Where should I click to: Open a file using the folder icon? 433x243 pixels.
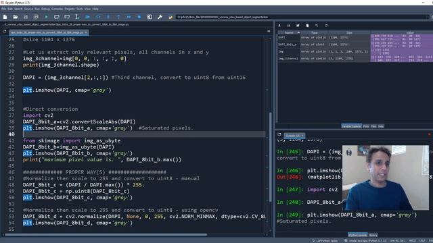point(15,17)
